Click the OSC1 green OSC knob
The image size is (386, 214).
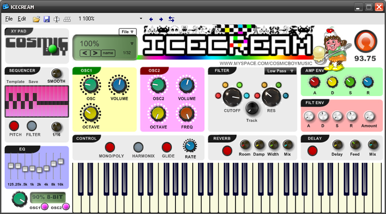90,85
